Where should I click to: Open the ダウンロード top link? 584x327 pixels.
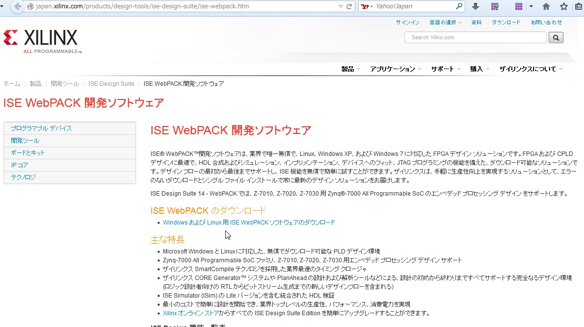pyautogui.click(x=506, y=23)
